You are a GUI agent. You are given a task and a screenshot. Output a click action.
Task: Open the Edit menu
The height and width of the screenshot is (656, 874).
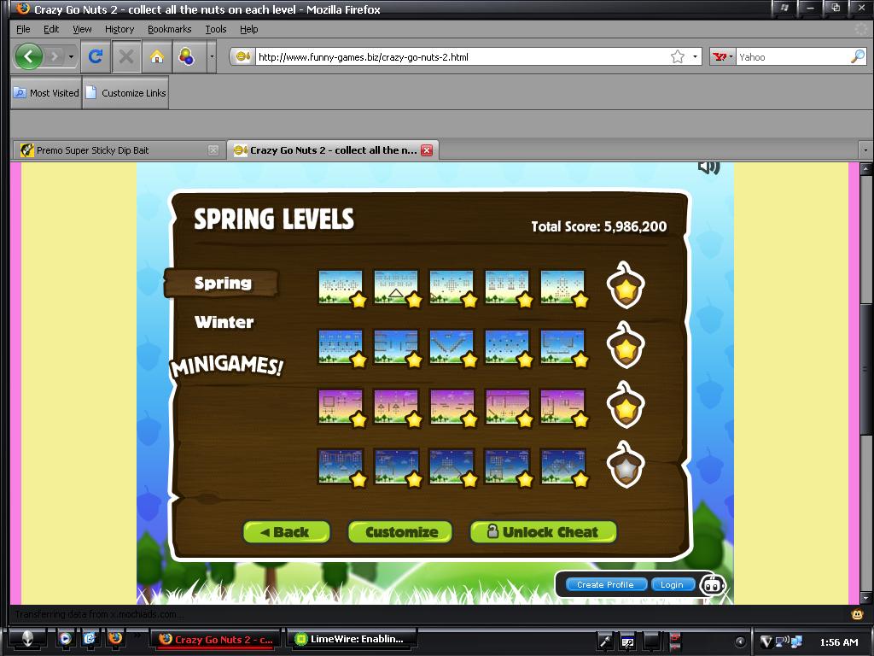click(x=51, y=29)
